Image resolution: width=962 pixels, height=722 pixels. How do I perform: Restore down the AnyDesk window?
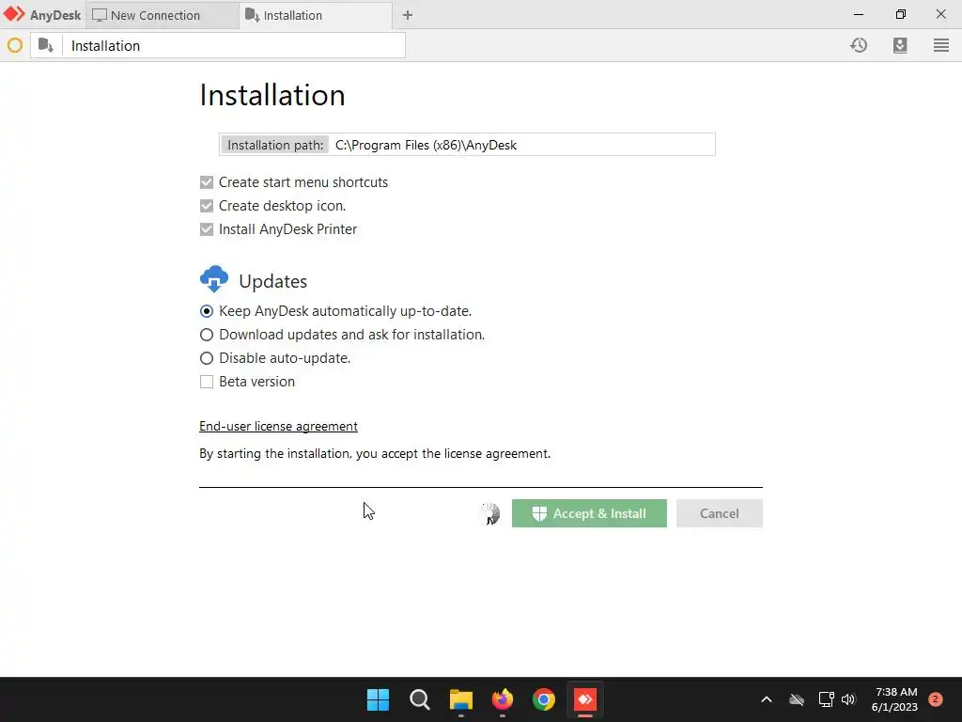pyautogui.click(x=900, y=14)
